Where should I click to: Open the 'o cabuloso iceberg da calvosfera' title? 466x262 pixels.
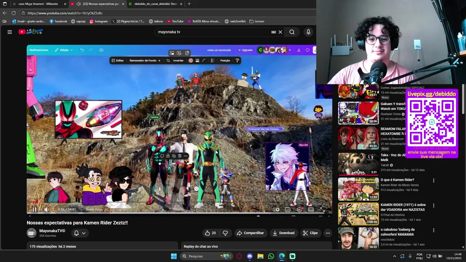(398, 232)
